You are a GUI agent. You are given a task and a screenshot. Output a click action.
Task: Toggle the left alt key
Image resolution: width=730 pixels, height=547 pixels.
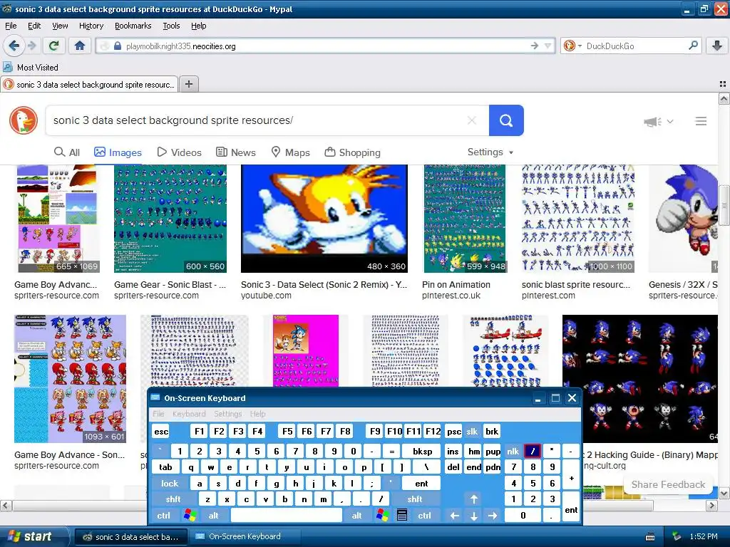(214, 516)
